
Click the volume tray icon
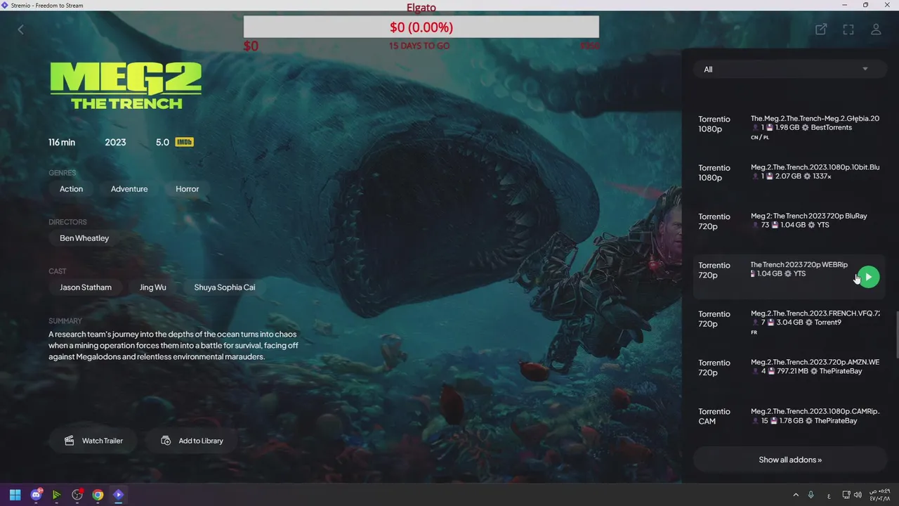click(x=859, y=495)
